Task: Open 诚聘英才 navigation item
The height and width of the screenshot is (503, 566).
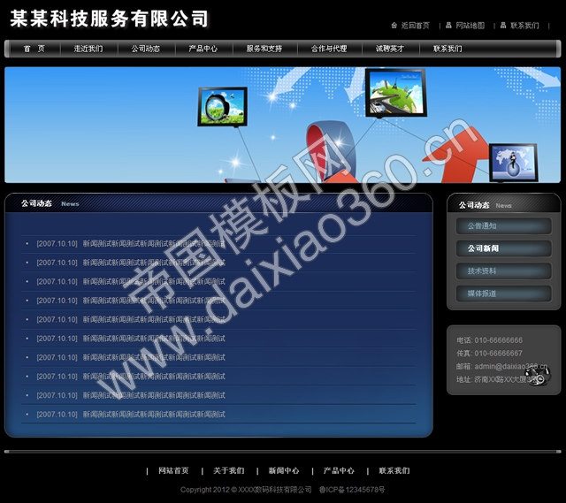Action: 390,49
